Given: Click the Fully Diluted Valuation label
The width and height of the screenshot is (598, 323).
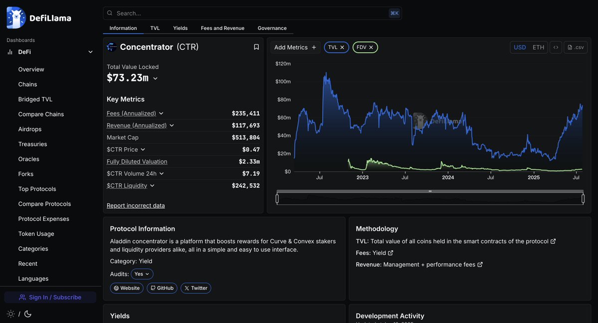Looking at the screenshot, I should 137,161.
